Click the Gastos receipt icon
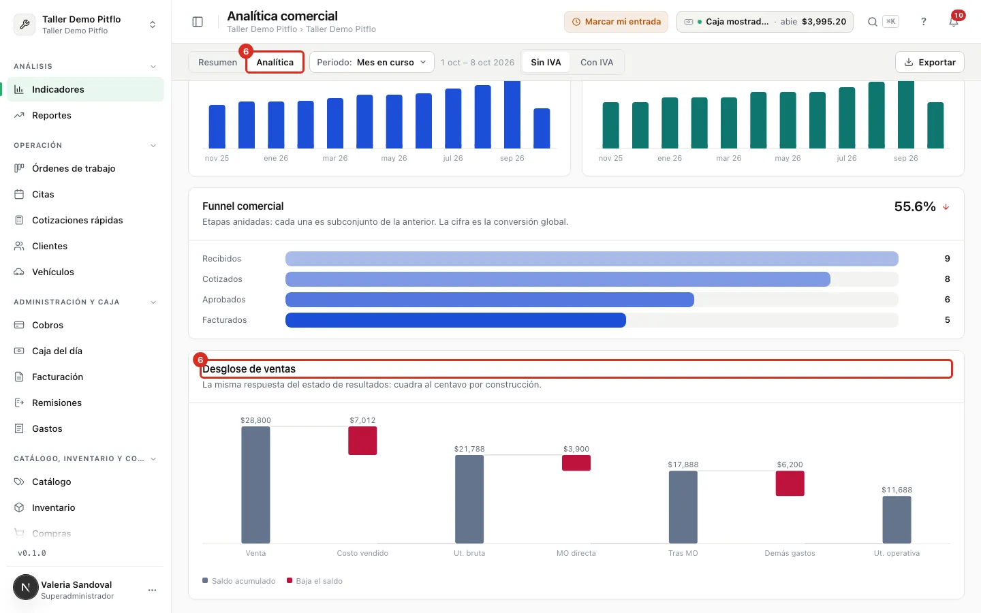The height and width of the screenshot is (613, 981). point(19,428)
